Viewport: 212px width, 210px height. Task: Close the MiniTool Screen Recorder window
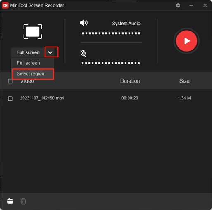click(x=205, y=5)
